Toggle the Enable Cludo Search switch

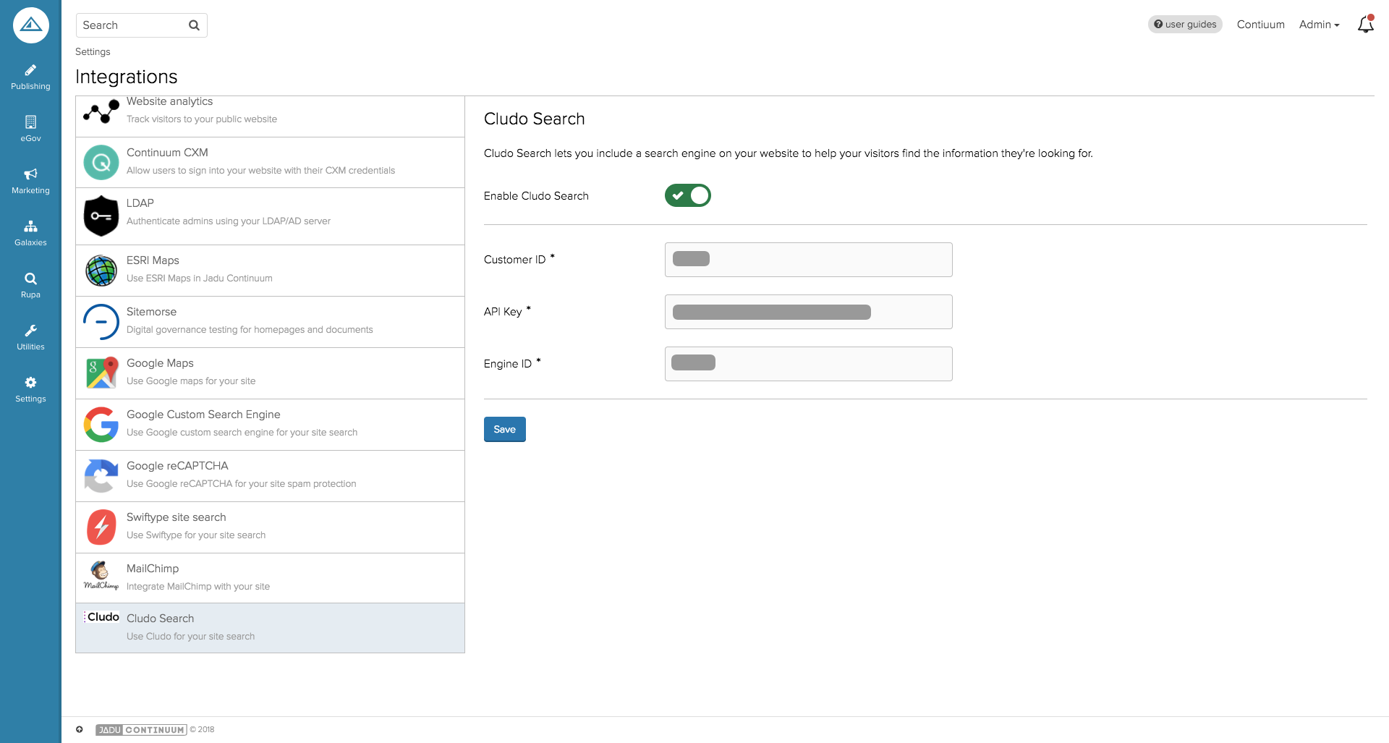click(x=688, y=195)
